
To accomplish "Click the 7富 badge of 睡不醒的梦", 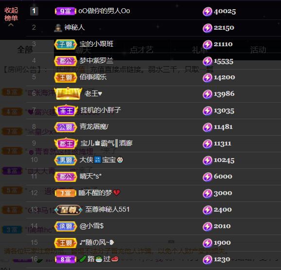I will (x=66, y=193).
